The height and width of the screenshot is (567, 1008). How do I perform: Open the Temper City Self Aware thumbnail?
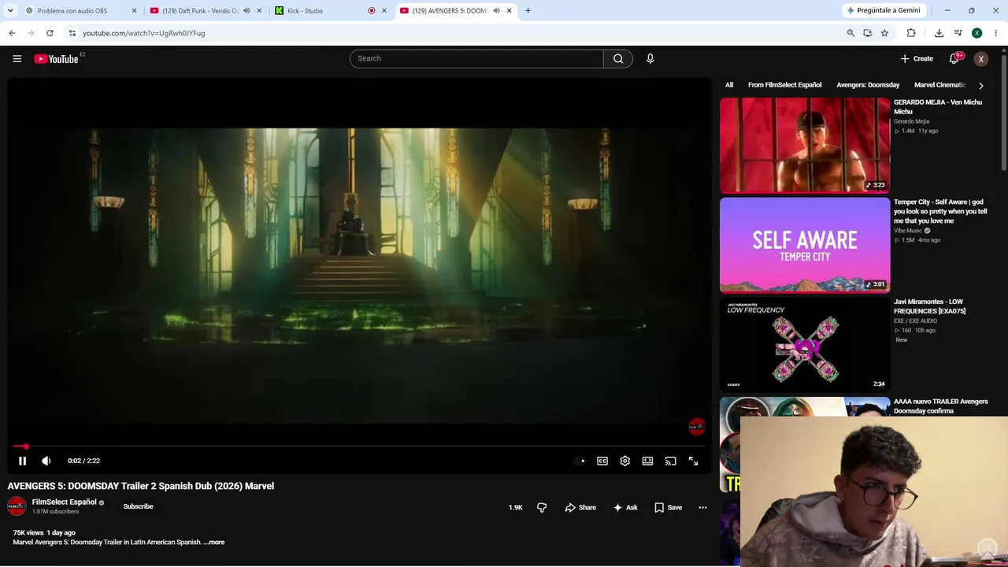(x=805, y=245)
